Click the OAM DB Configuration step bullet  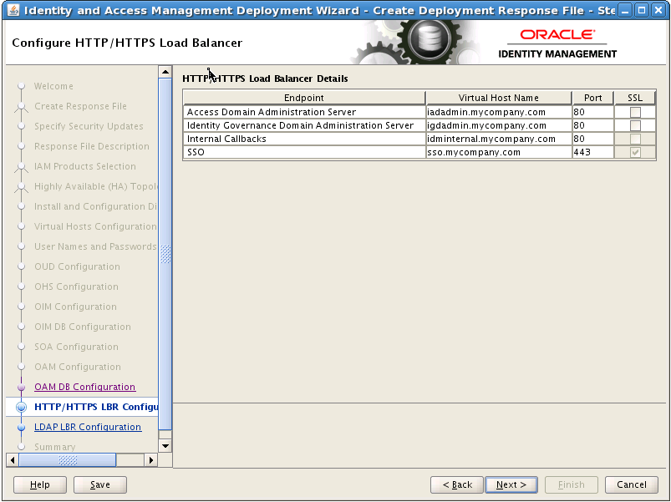(21, 388)
